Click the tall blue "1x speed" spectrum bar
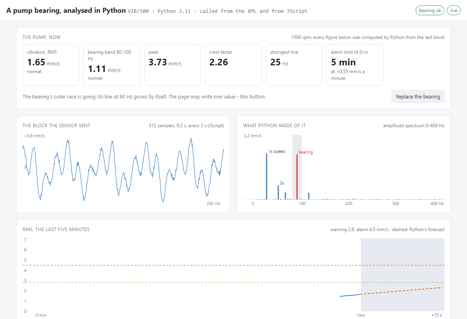This screenshot has width=467, height=319. [x=267, y=177]
